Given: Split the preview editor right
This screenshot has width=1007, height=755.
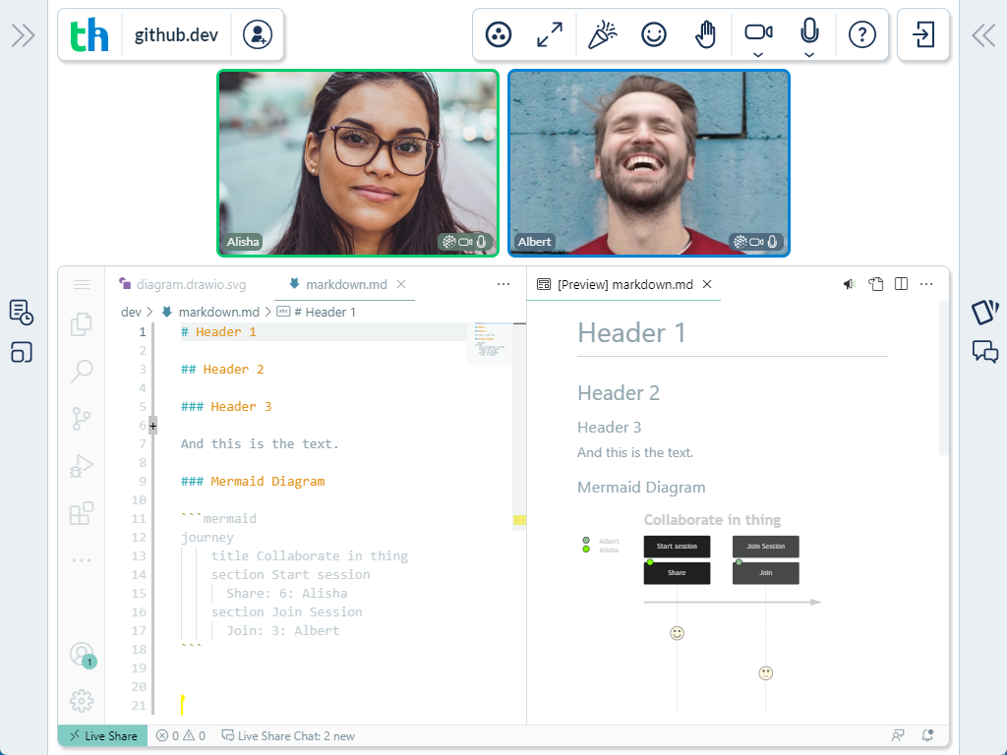Looking at the screenshot, I should [x=901, y=284].
